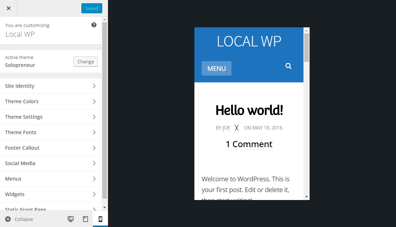Open the Hello world! post title
This screenshot has width=396, height=227.
[x=249, y=110]
